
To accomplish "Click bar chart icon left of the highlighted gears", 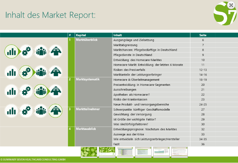I will point(11,72).
